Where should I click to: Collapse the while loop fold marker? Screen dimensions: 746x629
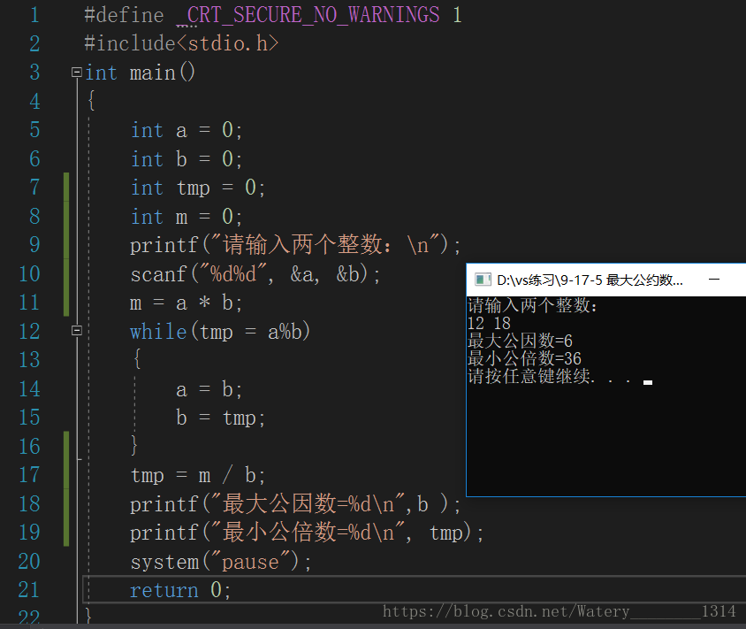[x=77, y=331]
